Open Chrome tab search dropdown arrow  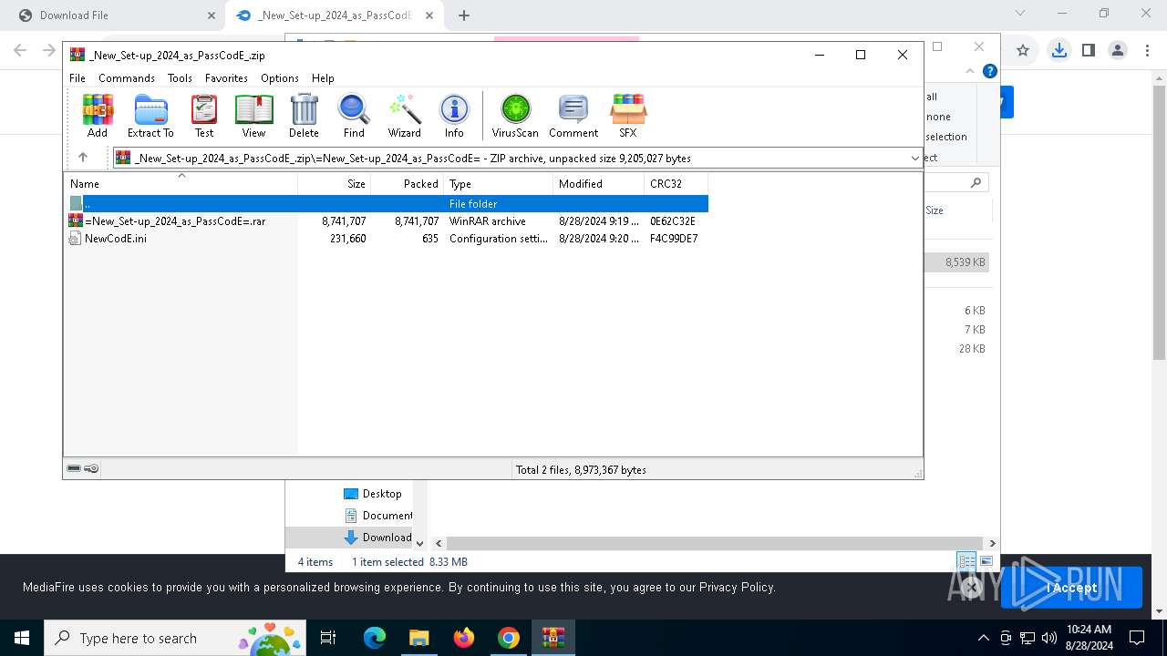(1020, 13)
